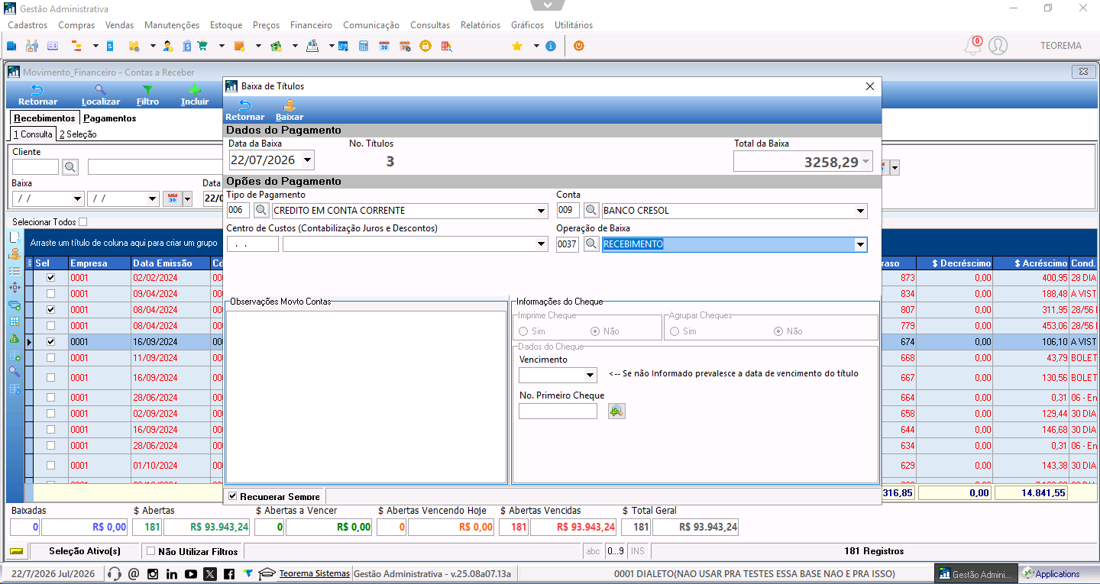Screen dimensions: 1100x584
Task: Select Imprime Cheque Sim radio button
Action: [523, 331]
